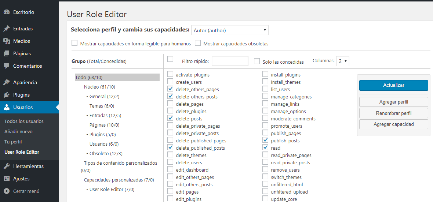
Task: Check edit_others_posts capability
Action: 170,184
